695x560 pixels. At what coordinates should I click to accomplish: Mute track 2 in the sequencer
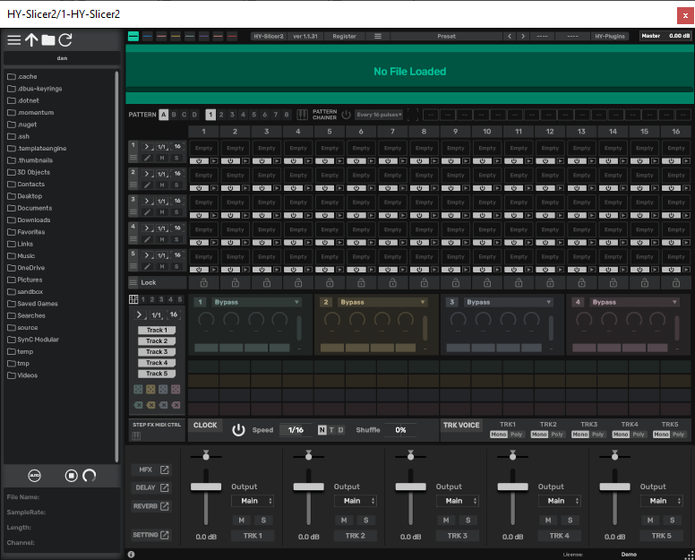(x=162, y=185)
